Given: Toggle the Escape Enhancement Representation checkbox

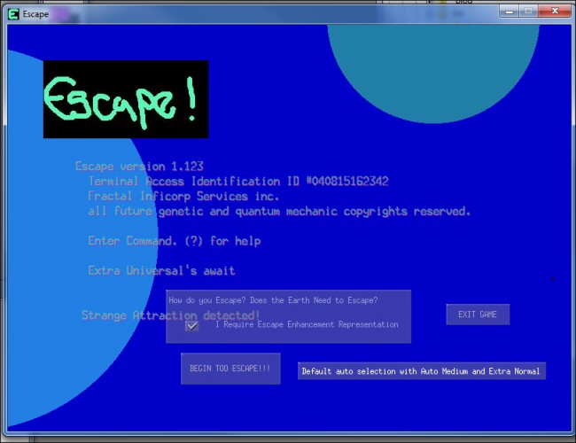Looking at the screenshot, I should click(x=191, y=326).
